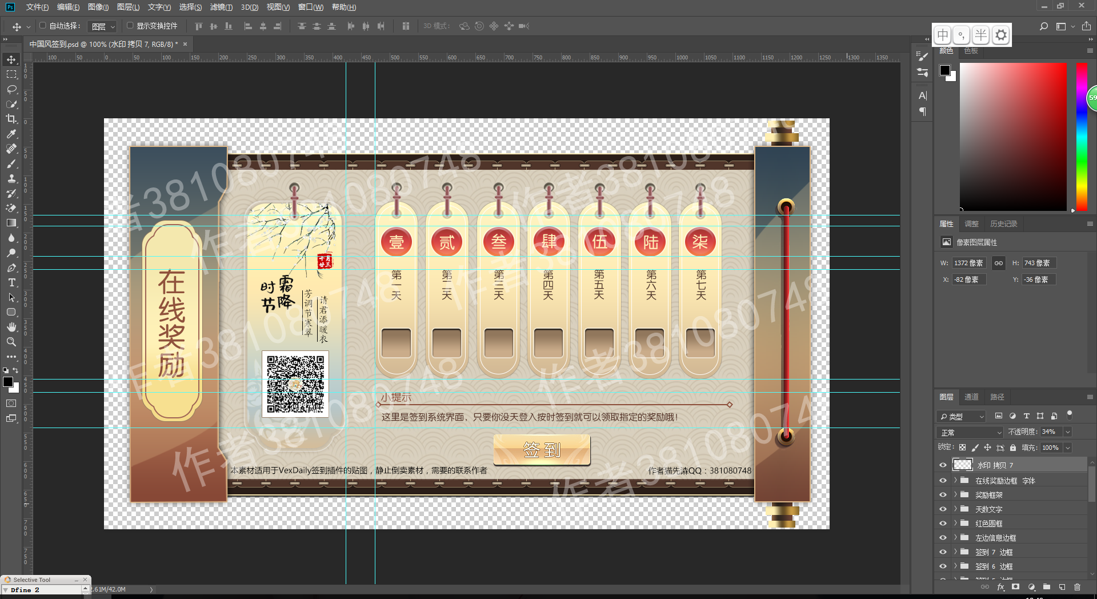Click the align horizontal centers icon
Screen dimensions: 1097x599
[x=263, y=26]
